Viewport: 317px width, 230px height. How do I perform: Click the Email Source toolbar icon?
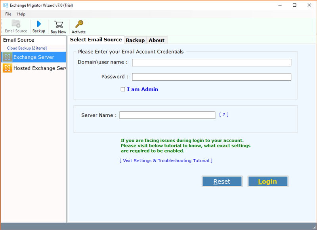pyautogui.click(x=16, y=24)
